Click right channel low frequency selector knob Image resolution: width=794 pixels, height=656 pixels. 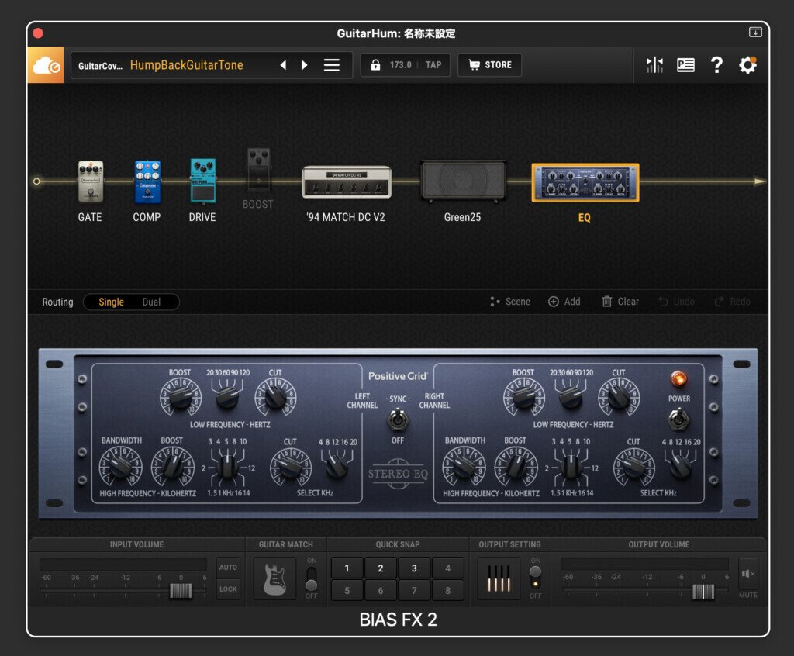tap(571, 397)
